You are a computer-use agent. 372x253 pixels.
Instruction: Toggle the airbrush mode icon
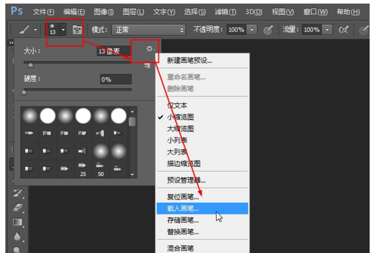click(x=344, y=30)
